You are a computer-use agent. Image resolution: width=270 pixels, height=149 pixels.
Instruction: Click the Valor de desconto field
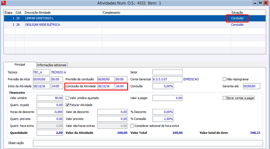click(112, 112)
